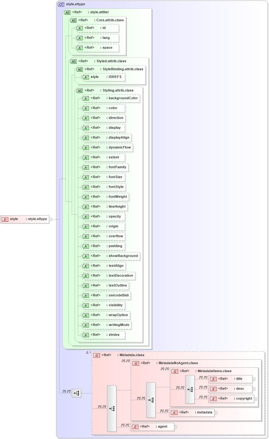This screenshot has height=439, width=269.
Task: Click the E icon of title element
Action: (x=213, y=379)
